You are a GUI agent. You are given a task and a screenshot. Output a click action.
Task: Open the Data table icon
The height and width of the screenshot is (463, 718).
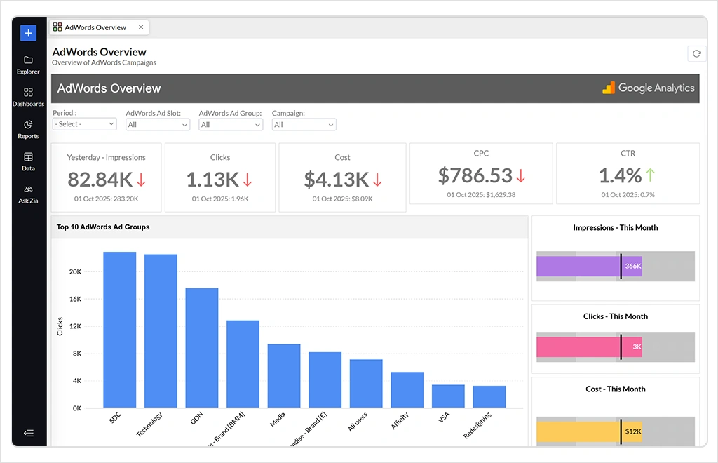pos(28,157)
